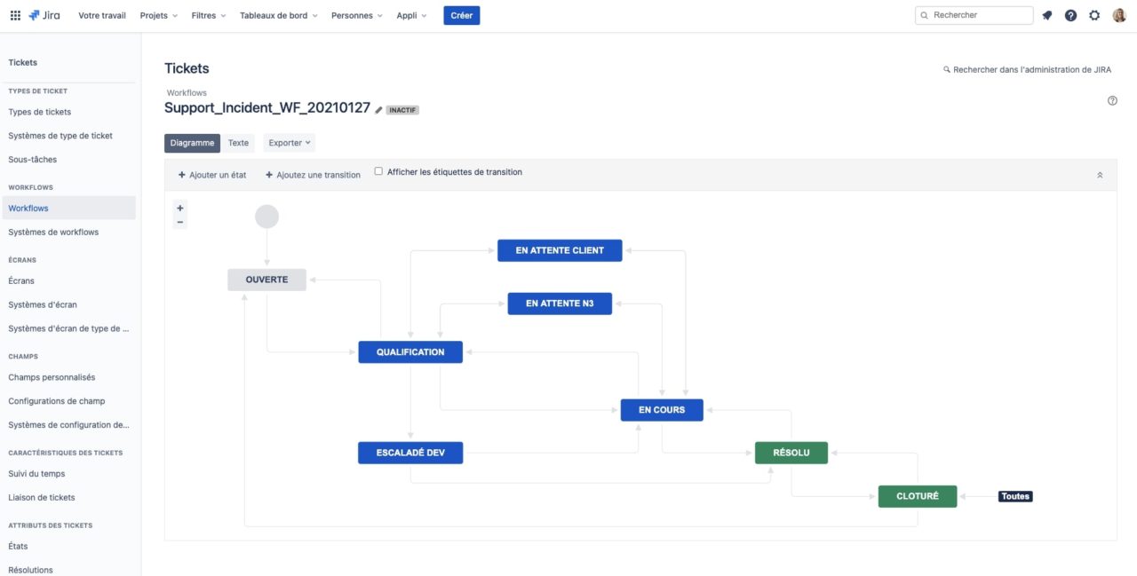Enable Afficher les étiquettes de transition
This screenshot has width=1137, height=576.
tap(378, 170)
